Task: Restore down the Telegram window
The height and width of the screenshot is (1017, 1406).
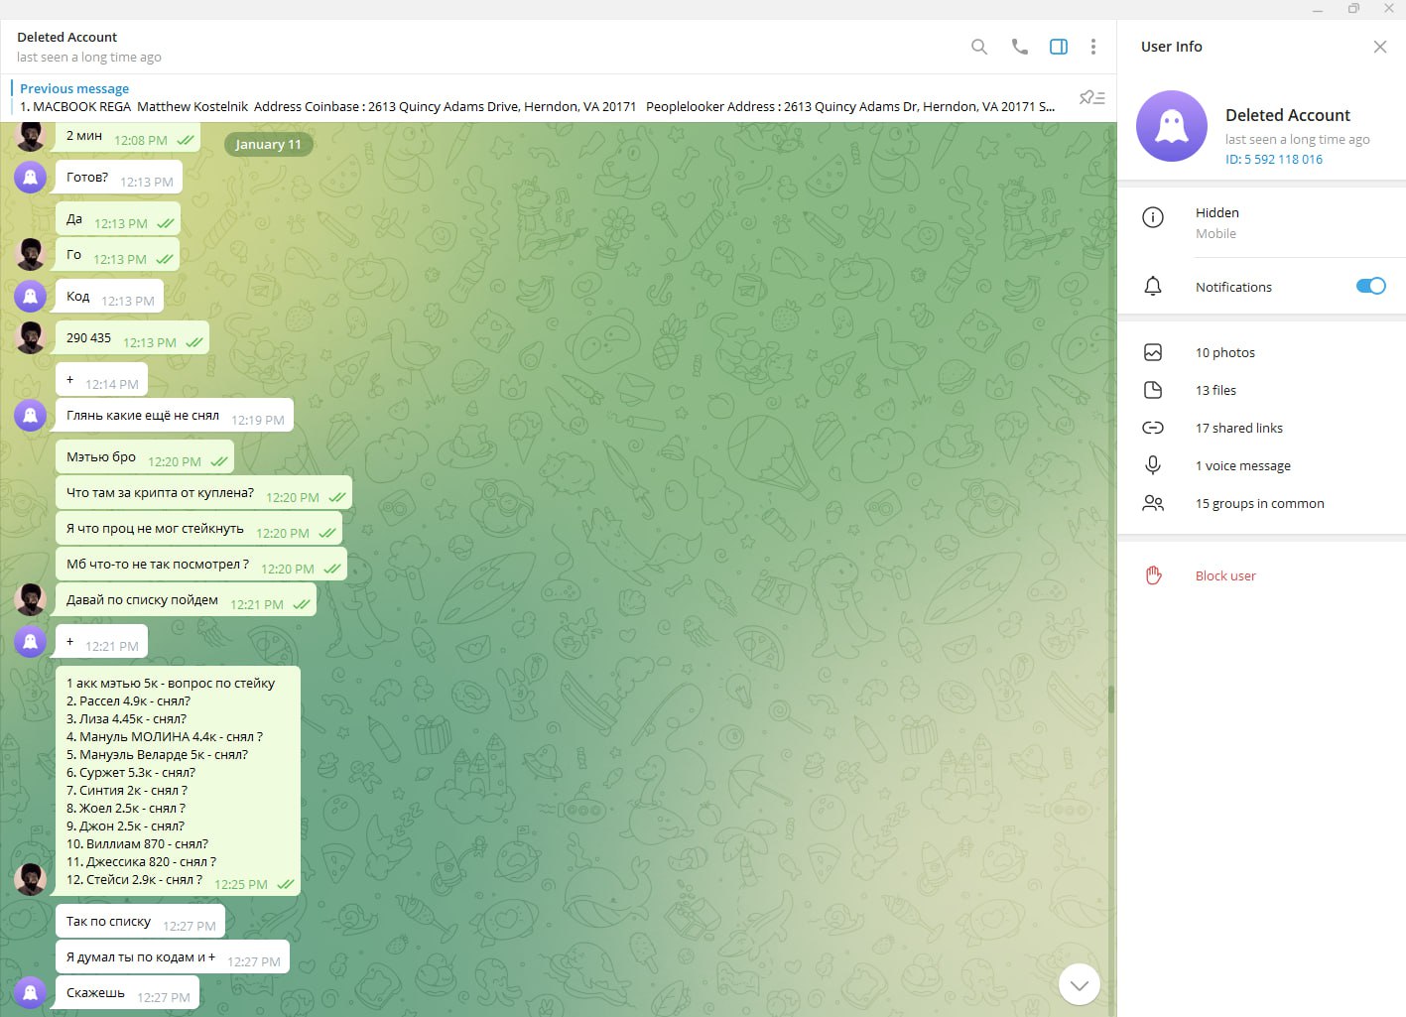Action: 1353,9
